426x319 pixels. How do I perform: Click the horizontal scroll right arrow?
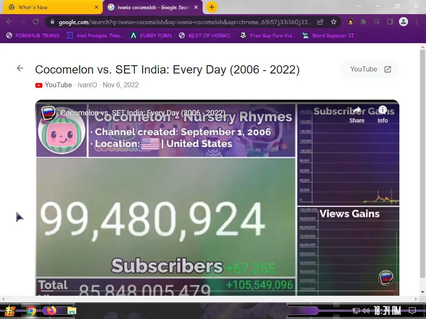pos(416,299)
